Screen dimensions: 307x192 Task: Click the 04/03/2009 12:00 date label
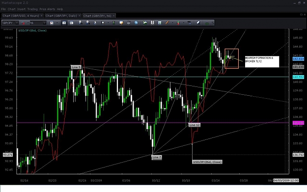pyautogui.click(x=286, y=180)
